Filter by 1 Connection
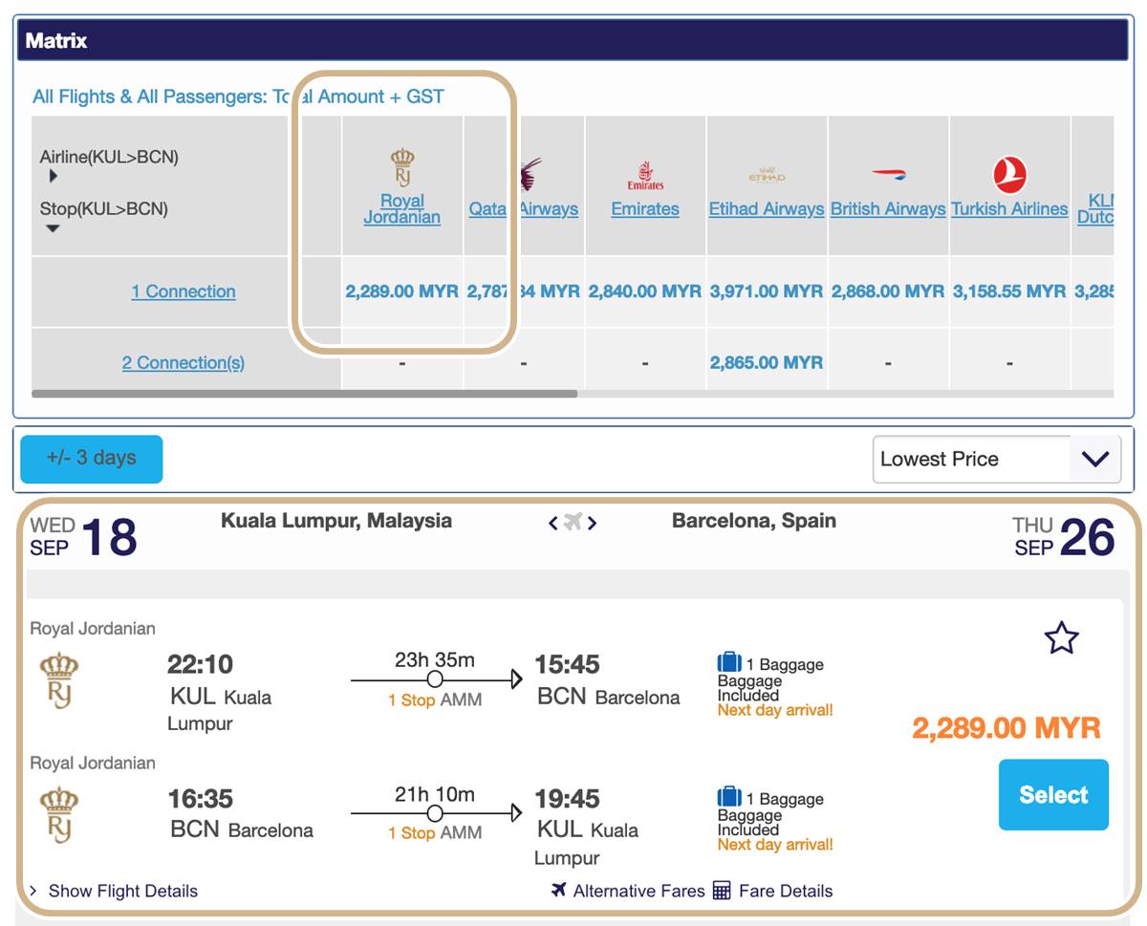Viewport: 1147px width, 926px height. (184, 291)
